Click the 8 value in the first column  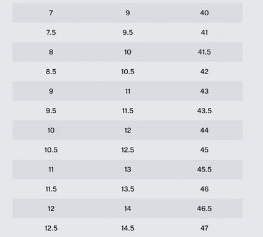(51, 52)
